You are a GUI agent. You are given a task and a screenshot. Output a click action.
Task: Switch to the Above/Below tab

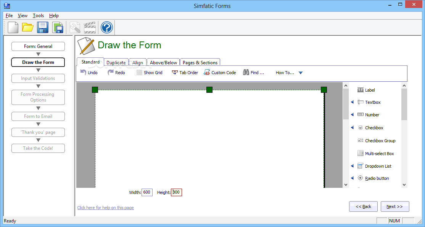point(163,62)
